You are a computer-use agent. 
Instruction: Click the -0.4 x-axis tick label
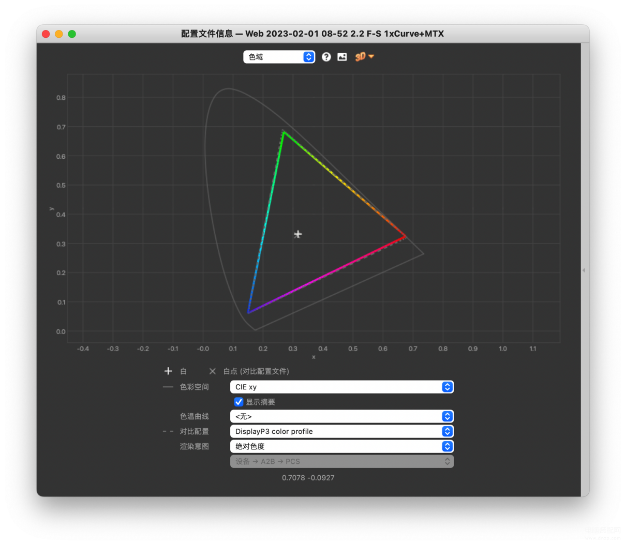83,349
